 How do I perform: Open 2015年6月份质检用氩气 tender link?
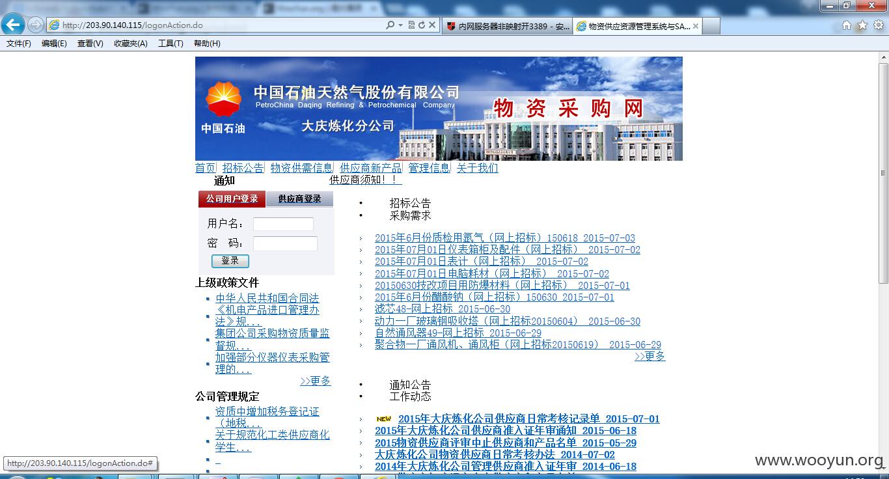pyautogui.click(x=505, y=238)
